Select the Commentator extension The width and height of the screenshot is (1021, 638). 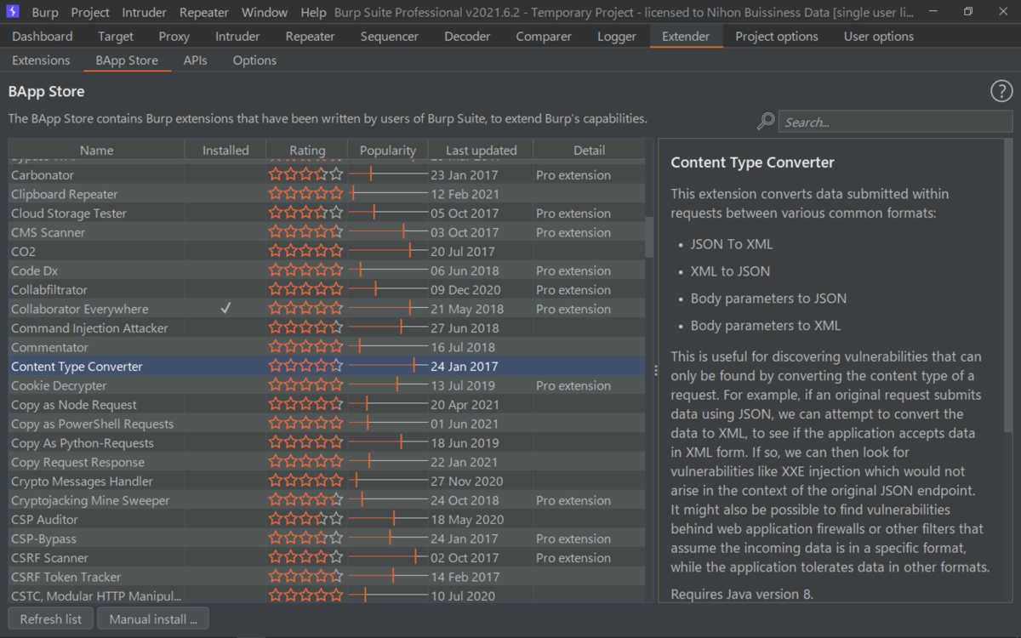[328, 347]
